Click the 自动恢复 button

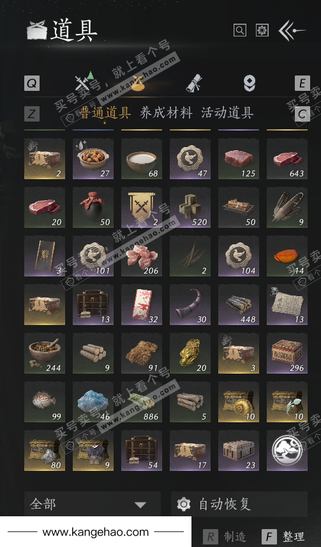point(239,503)
